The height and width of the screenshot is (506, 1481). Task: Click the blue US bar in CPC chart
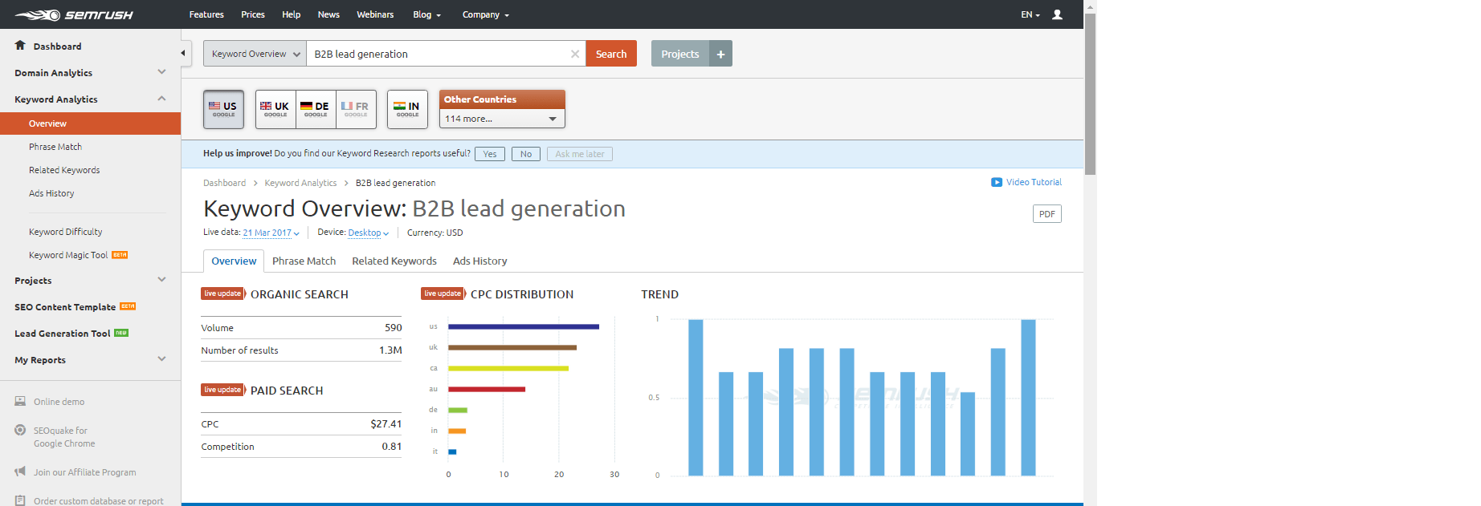tap(524, 326)
